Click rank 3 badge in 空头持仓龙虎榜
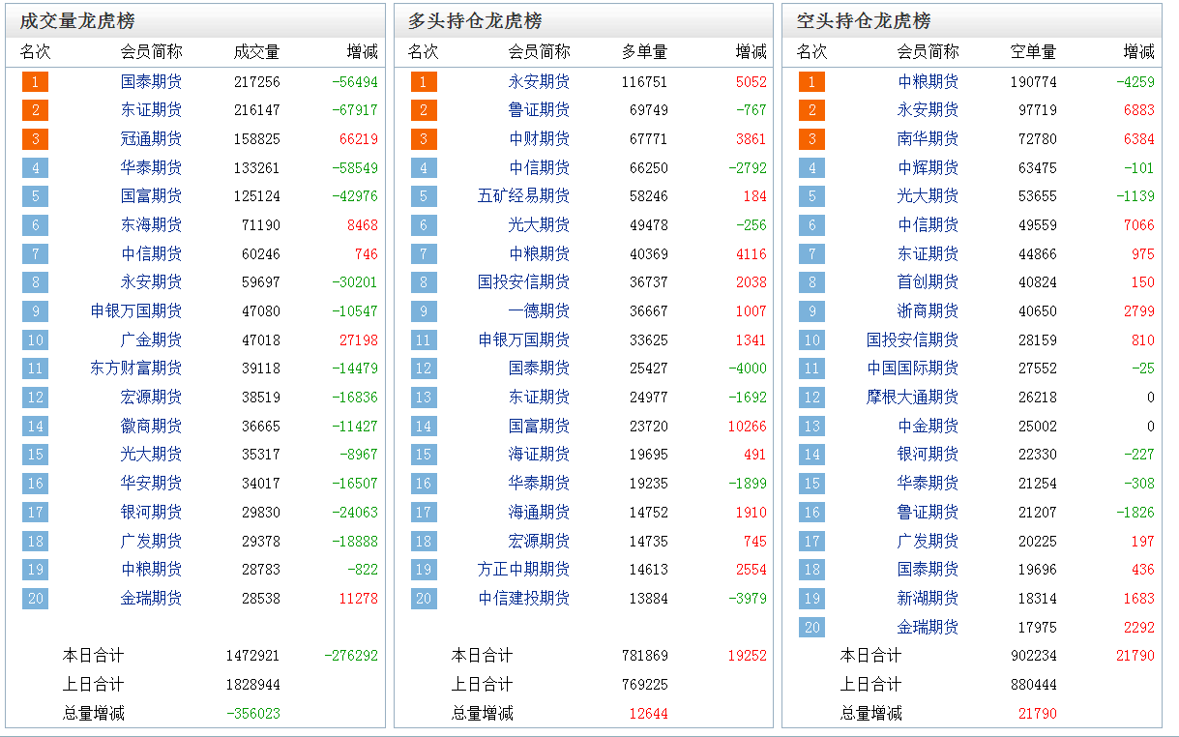1179x737 pixels. (x=811, y=139)
